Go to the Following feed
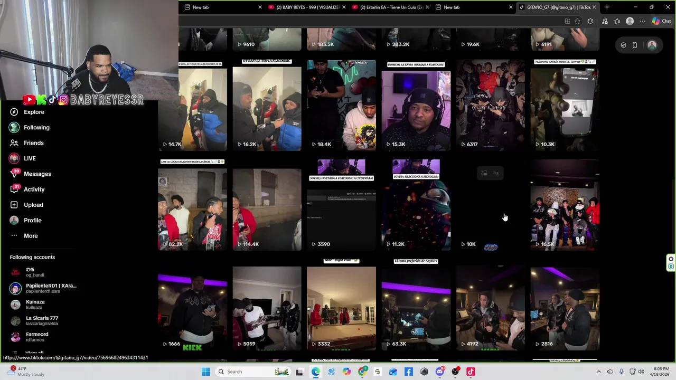The height and width of the screenshot is (380, 676). click(30, 127)
